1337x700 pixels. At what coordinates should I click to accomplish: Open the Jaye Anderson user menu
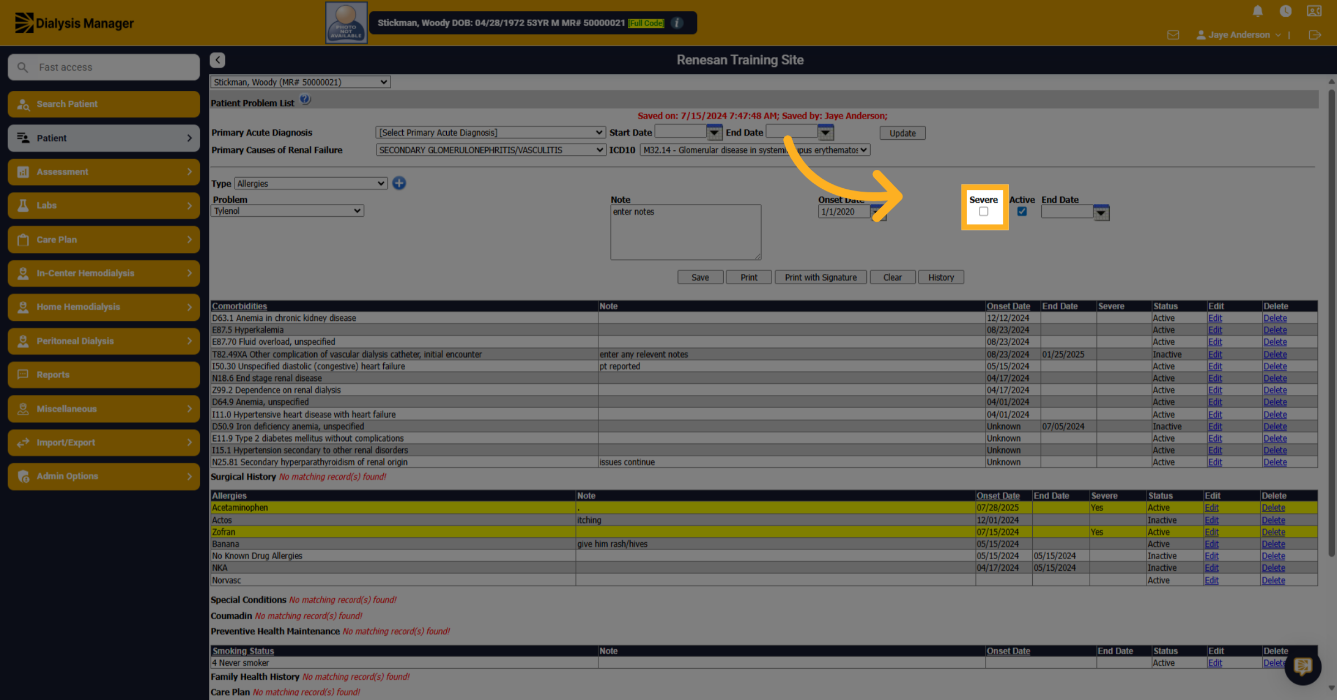[x=1239, y=35]
